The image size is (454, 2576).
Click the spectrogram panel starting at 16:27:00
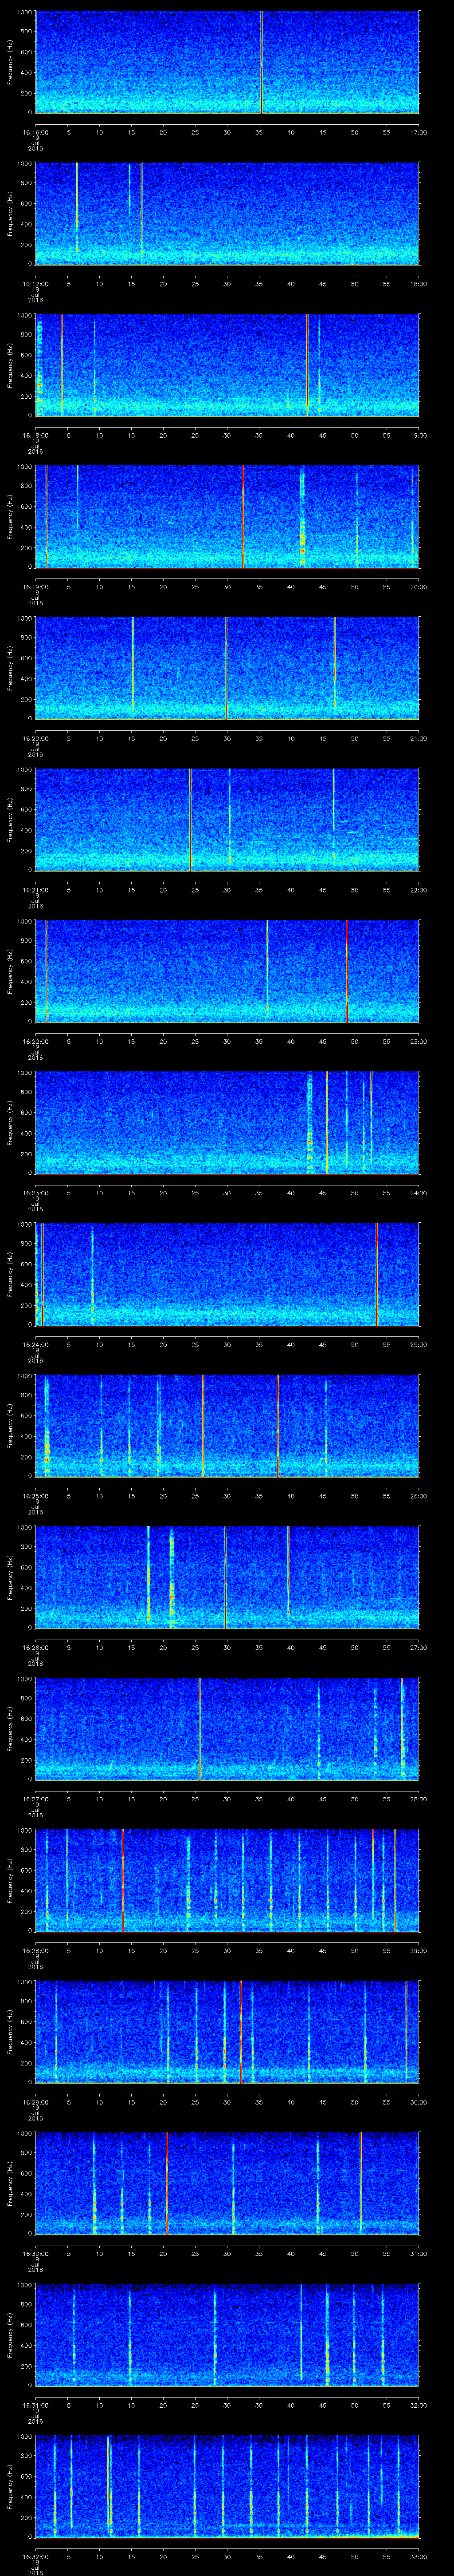pyautogui.click(x=227, y=1729)
